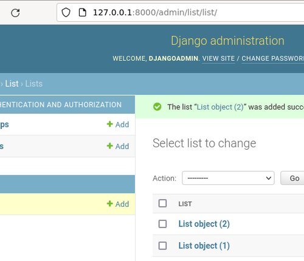
Task: Add a new group with Add link
Action: tap(118, 124)
